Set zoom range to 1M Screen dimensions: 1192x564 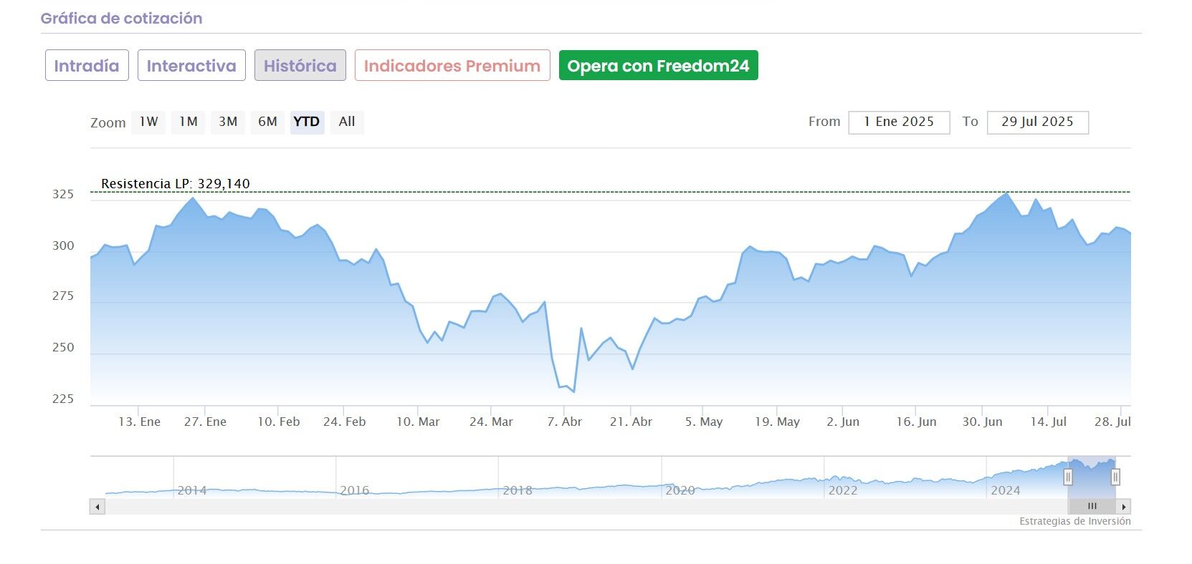(189, 122)
